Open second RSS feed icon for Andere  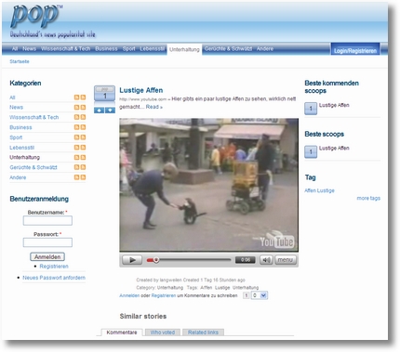click(x=83, y=177)
